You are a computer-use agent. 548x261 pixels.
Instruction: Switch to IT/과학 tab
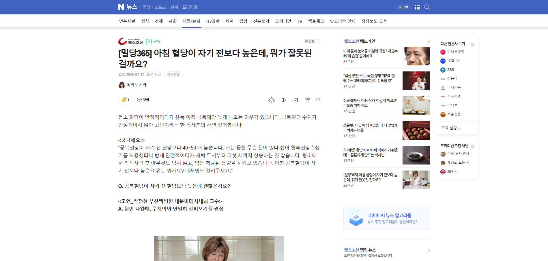(x=213, y=21)
